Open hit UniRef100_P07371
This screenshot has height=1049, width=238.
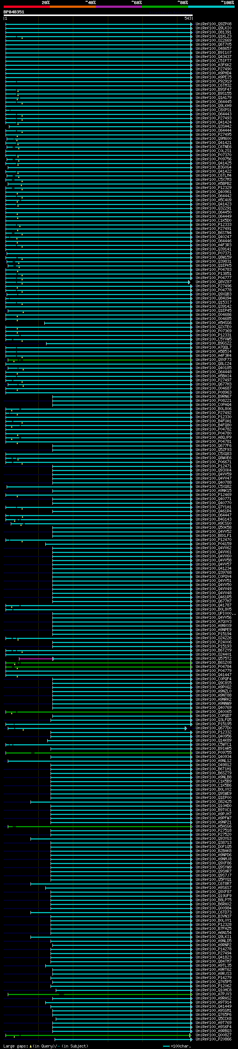(x=213, y=253)
